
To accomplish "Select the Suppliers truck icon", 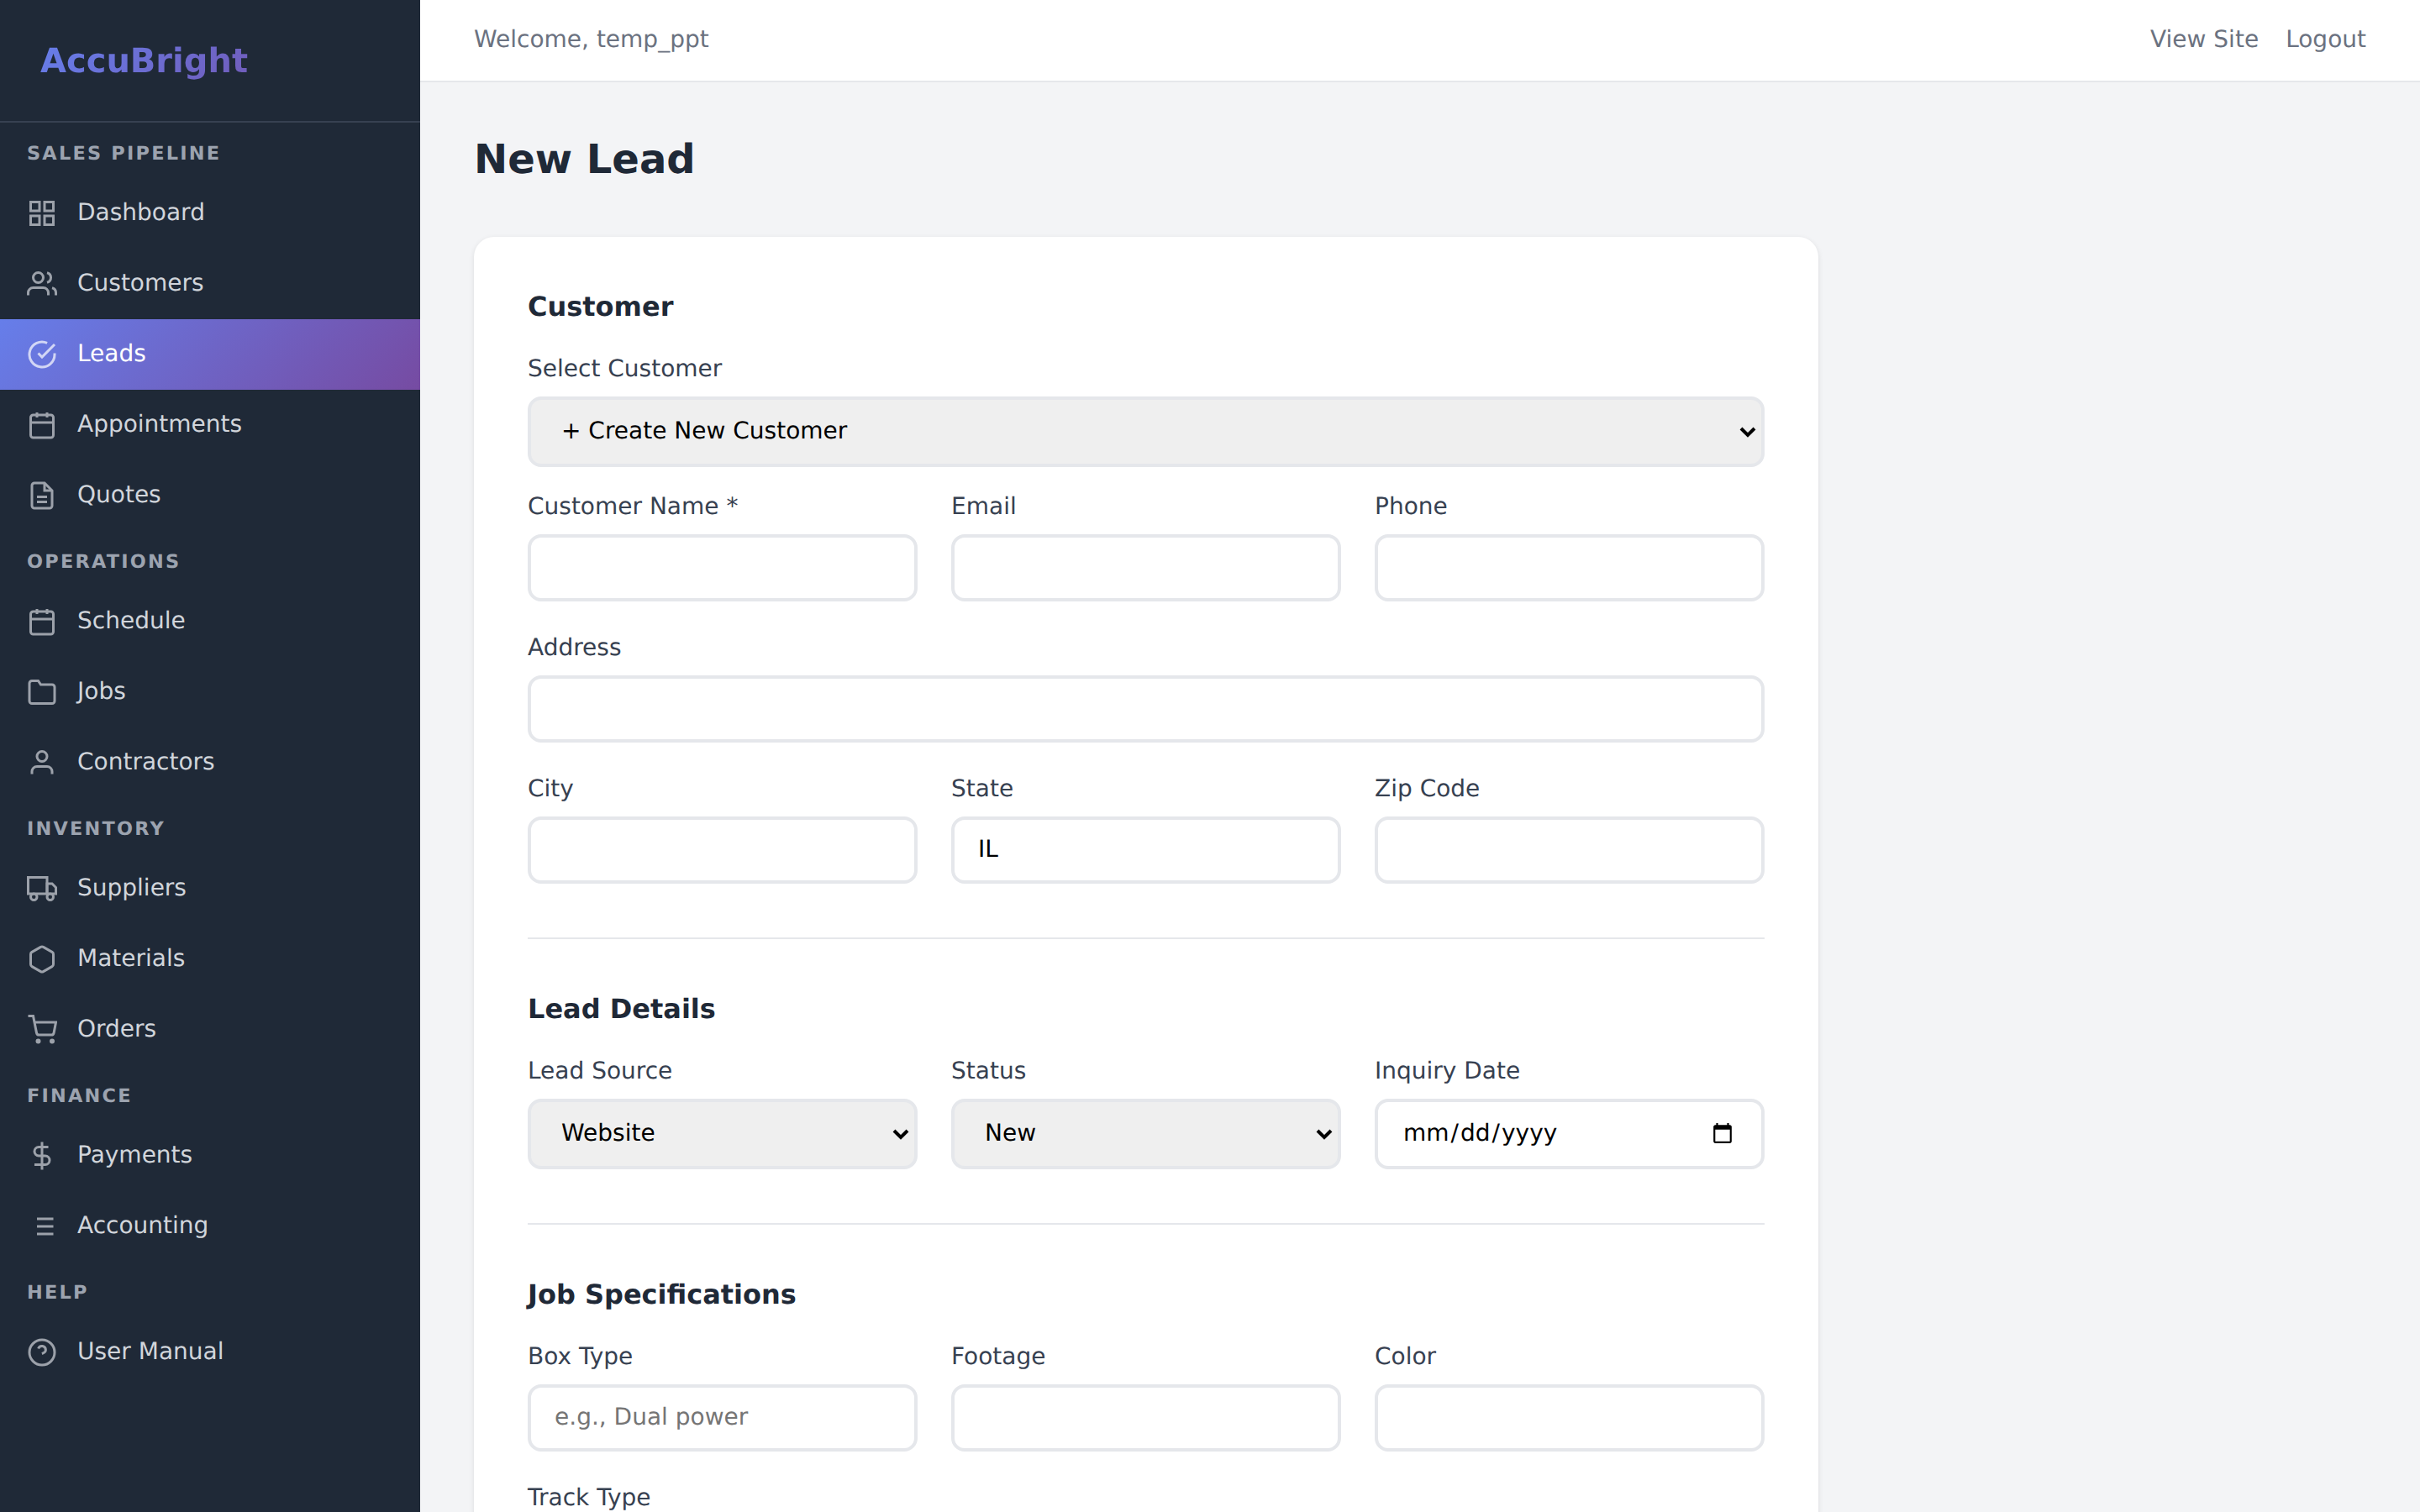I will point(42,888).
